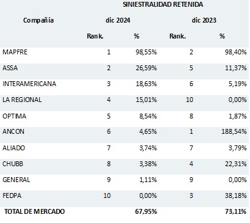This screenshot has height=223, width=250.
Task: Select the MAPFRE company cell
Action: pyautogui.click(x=15, y=52)
